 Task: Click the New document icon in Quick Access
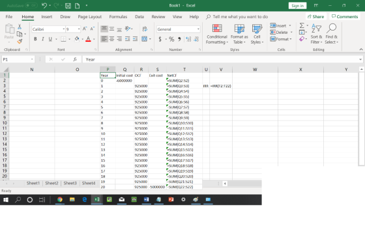coord(78,6)
